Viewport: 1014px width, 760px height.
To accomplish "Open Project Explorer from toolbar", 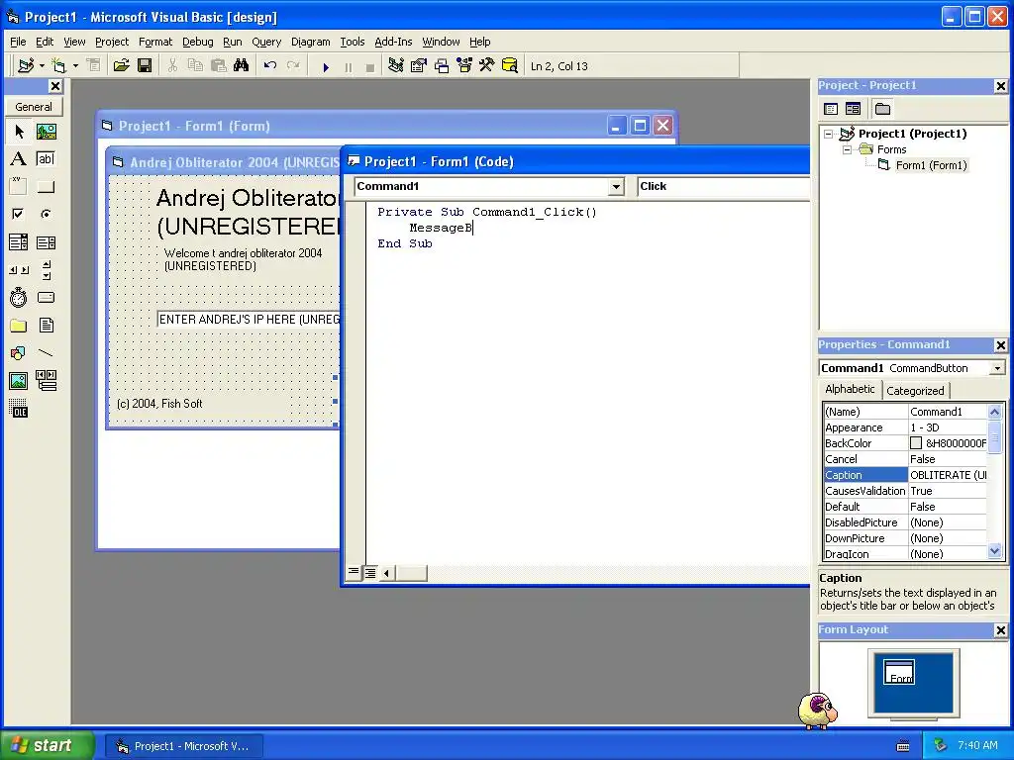I will (396, 65).
